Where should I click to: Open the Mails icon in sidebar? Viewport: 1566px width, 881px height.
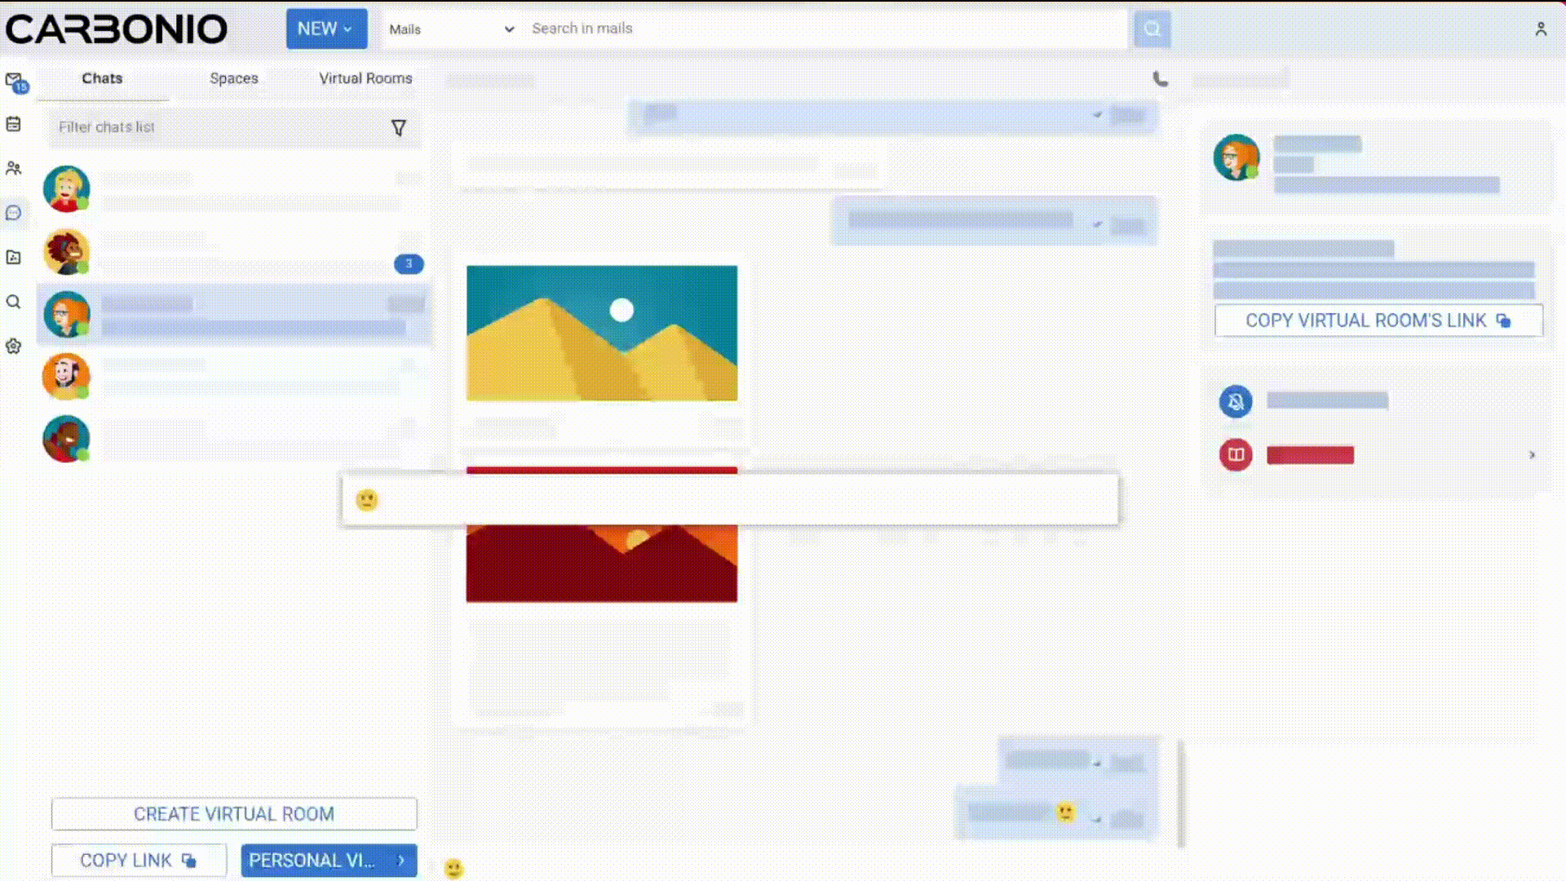click(14, 80)
